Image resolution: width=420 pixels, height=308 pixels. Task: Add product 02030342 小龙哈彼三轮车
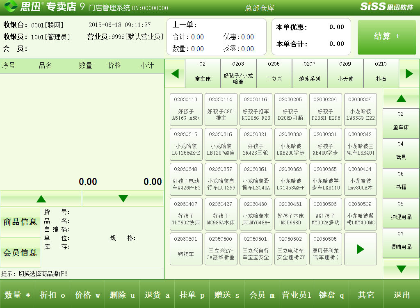tap(361, 144)
